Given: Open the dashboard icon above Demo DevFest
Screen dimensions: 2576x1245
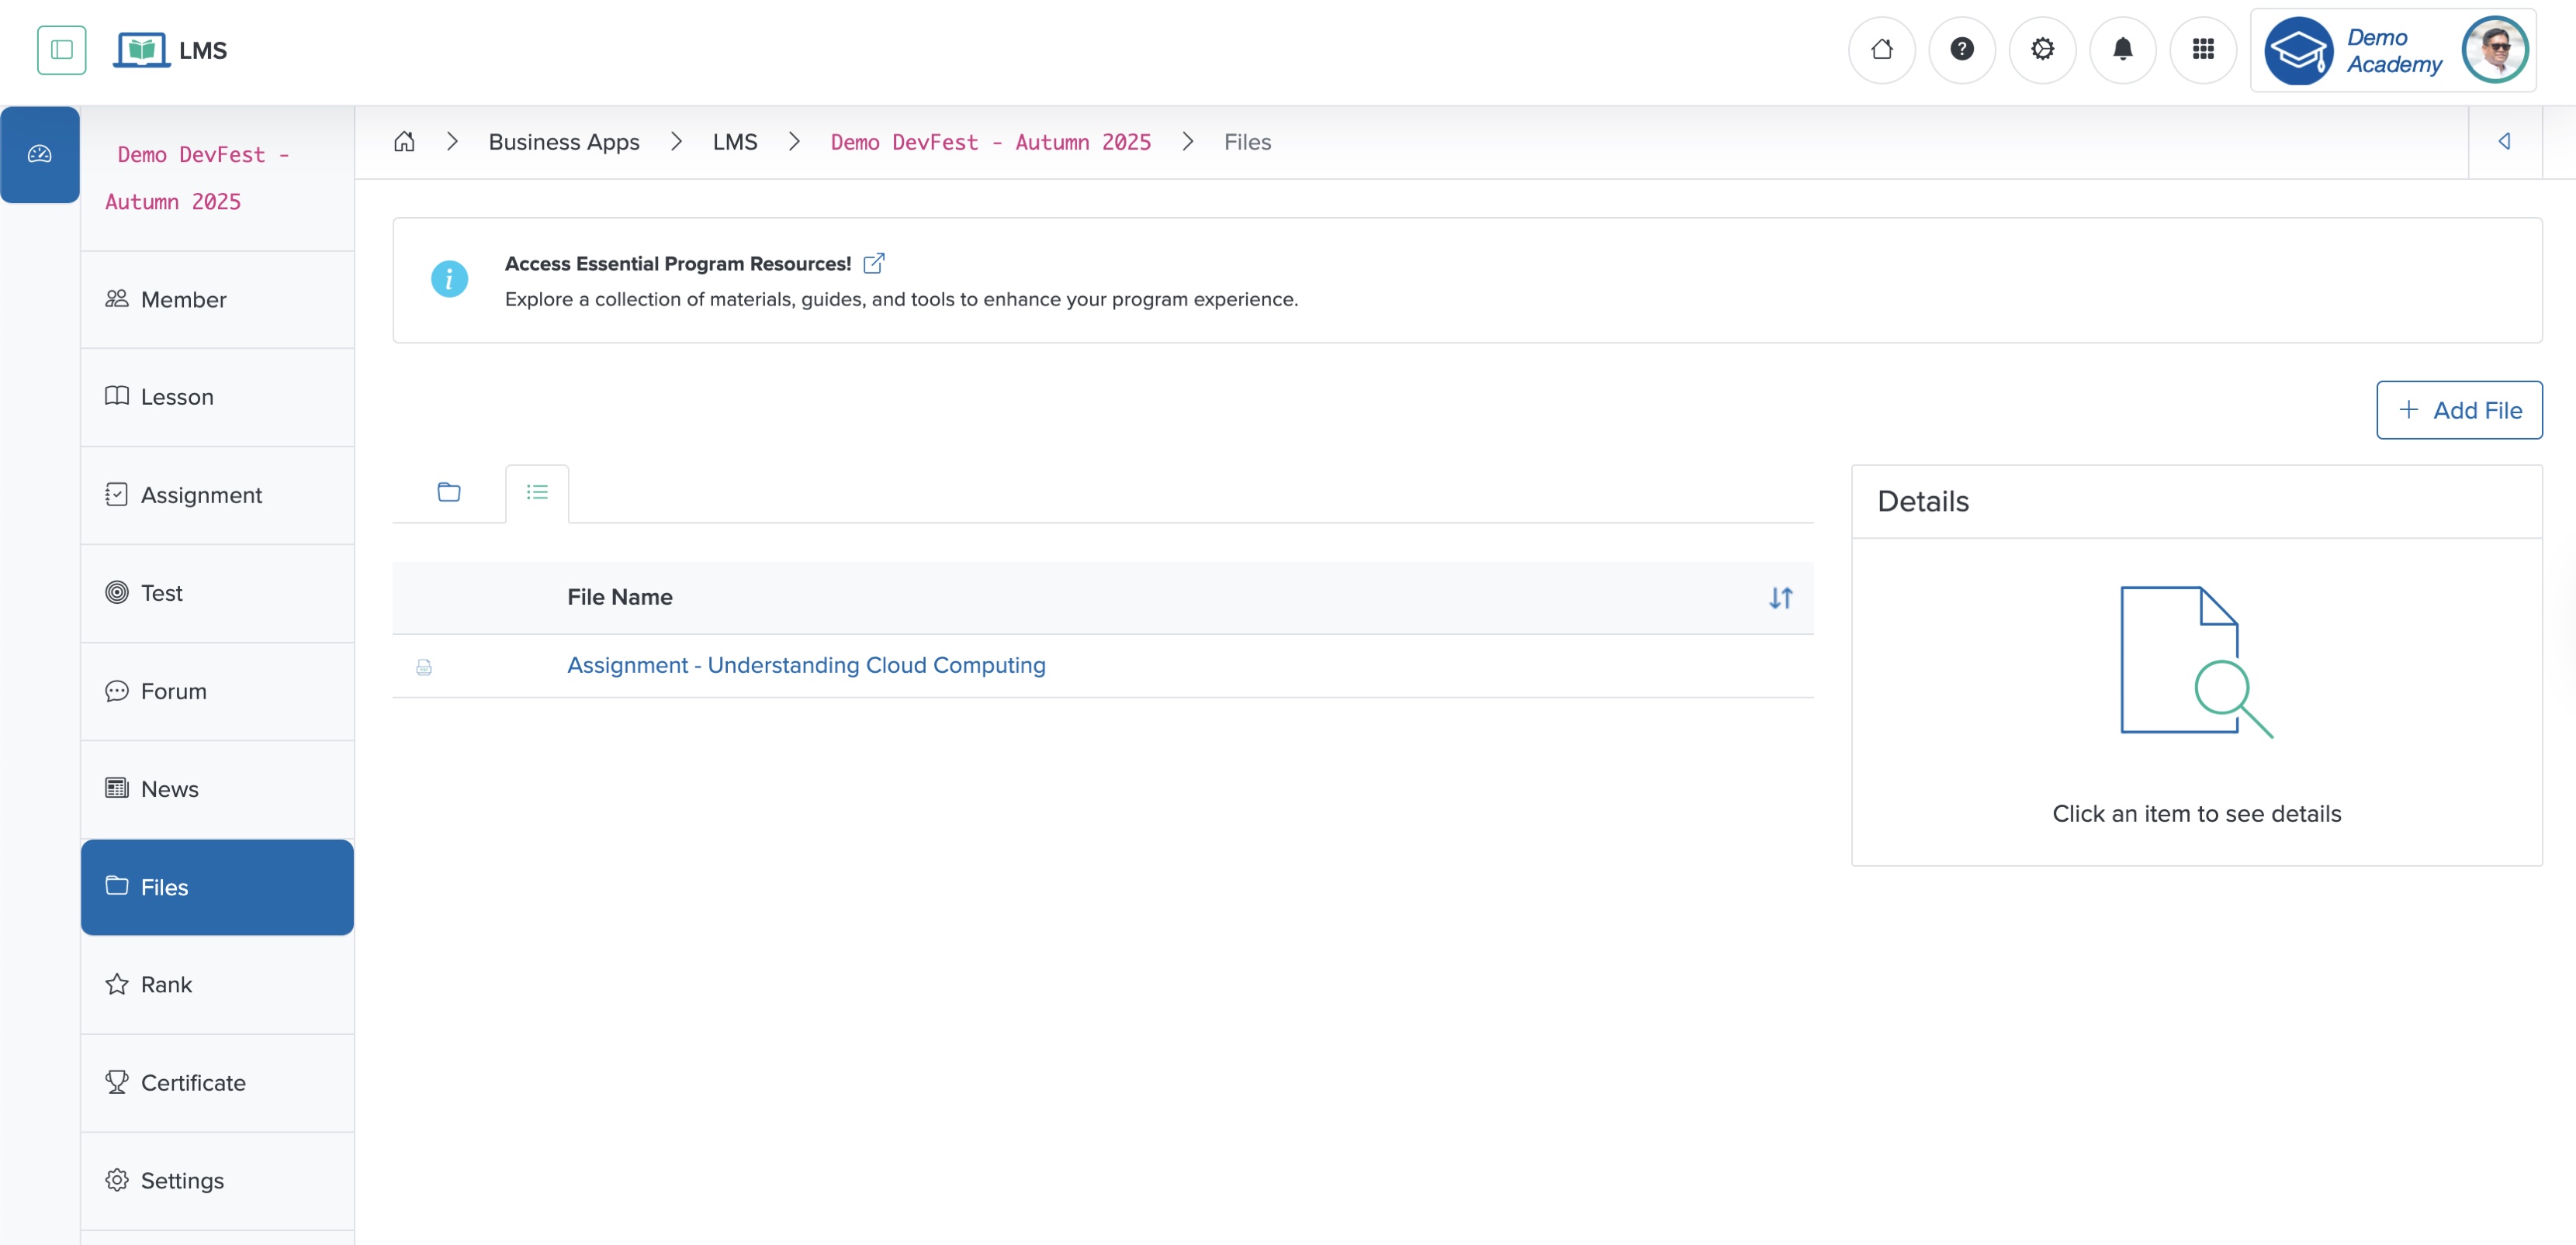Looking at the screenshot, I should pyautogui.click(x=40, y=153).
